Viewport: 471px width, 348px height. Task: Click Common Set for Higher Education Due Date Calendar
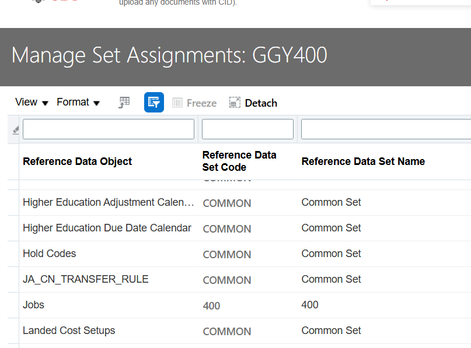pyautogui.click(x=331, y=228)
